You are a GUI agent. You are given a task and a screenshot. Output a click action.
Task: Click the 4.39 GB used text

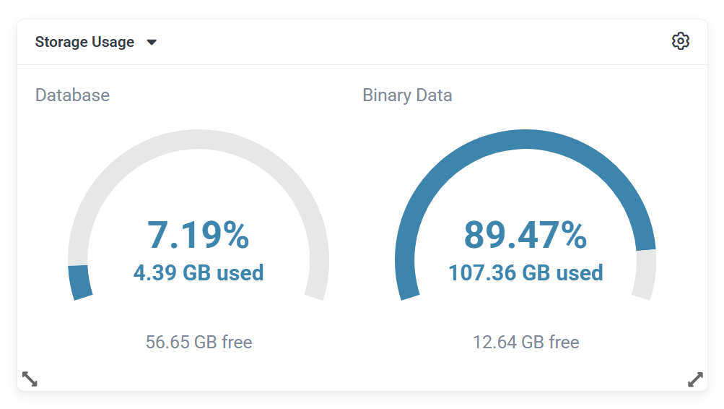[199, 272]
